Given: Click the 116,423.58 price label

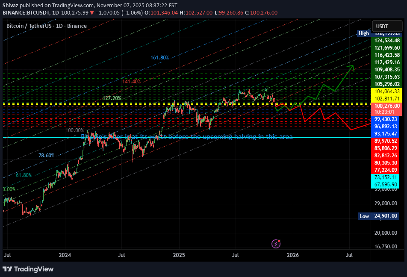Looking at the screenshot, I should point(387,55).
